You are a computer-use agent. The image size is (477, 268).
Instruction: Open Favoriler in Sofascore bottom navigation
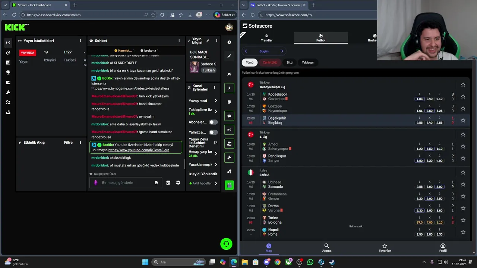click(x=385, y=248)
